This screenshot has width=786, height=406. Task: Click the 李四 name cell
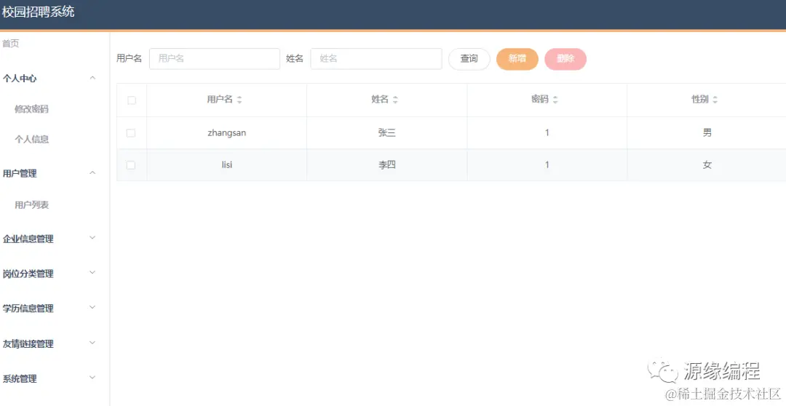[x=387, y=165]
